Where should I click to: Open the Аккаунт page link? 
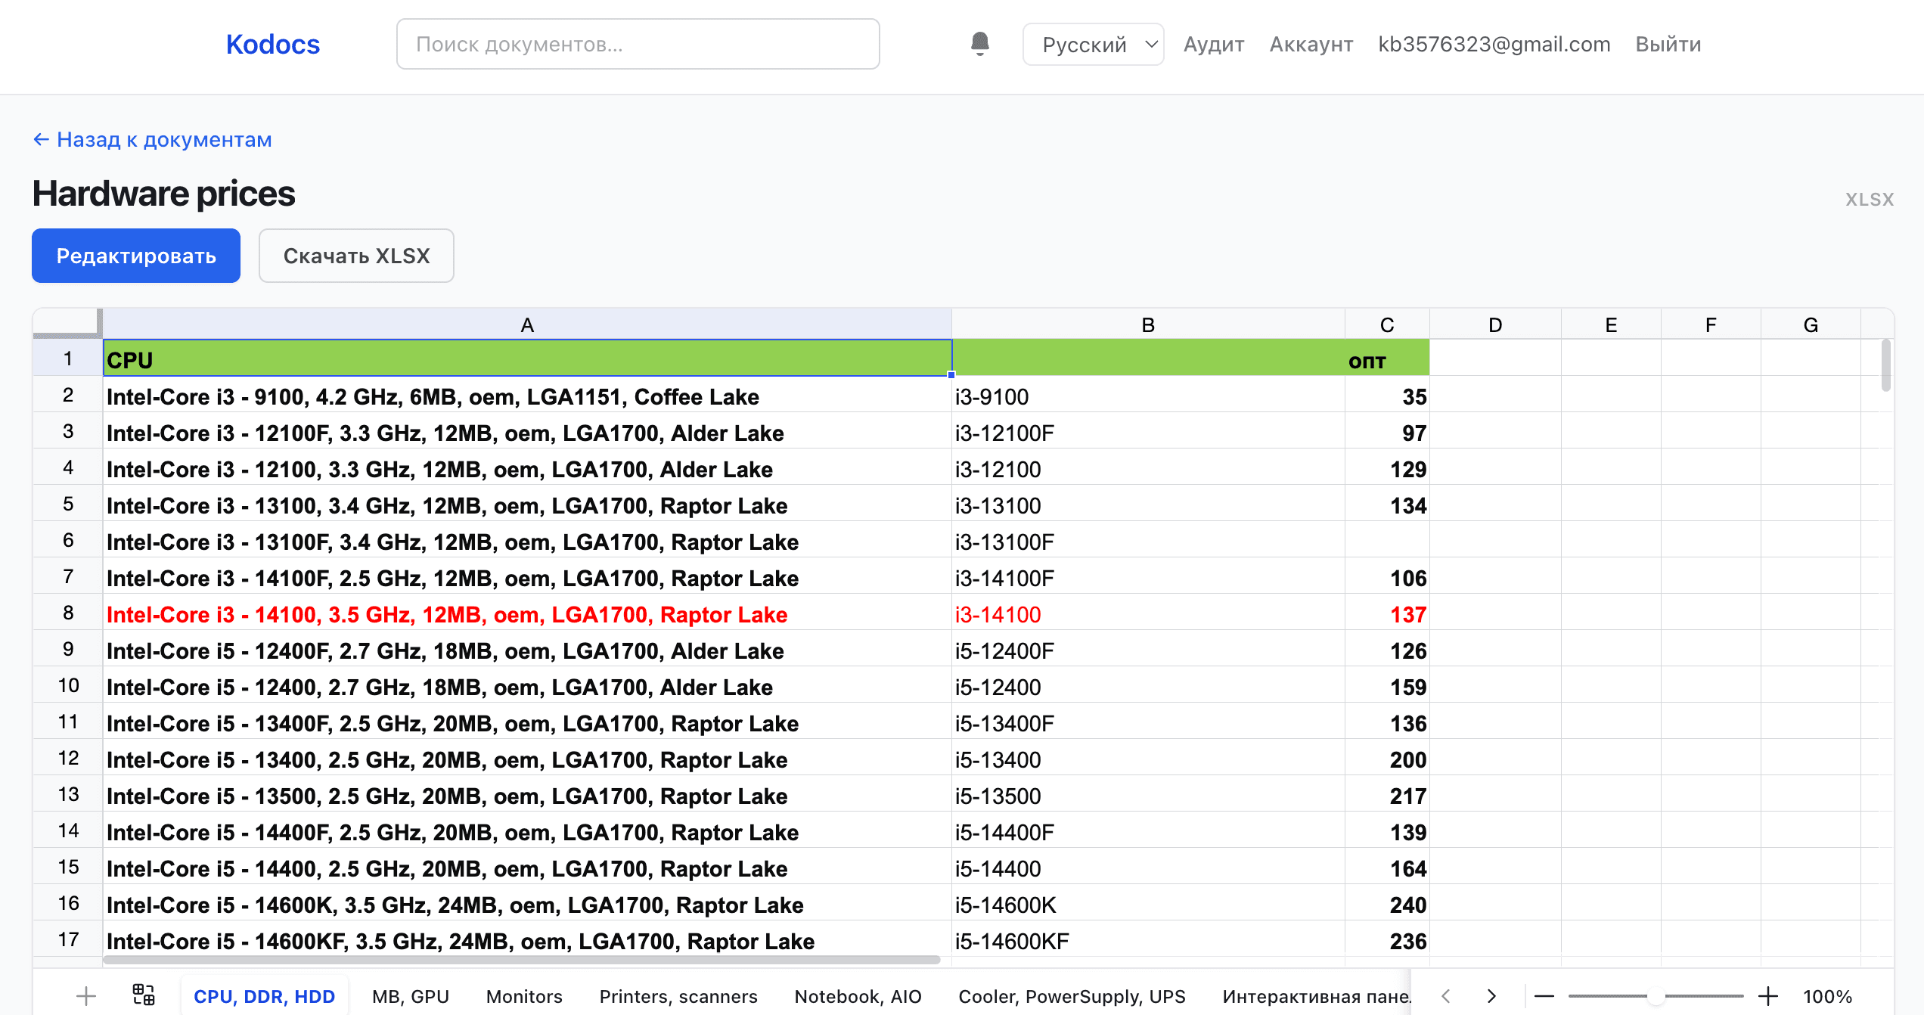pos(1311,44)
